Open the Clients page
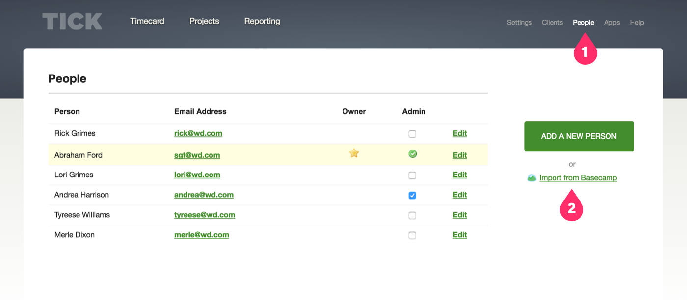 tap(552, 22)
